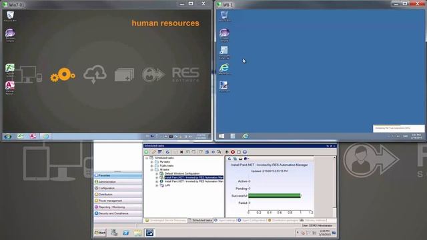Screen dimensions: 427x240
Task: Click the Start button in bottom taskbar
Action: (100, 233)
